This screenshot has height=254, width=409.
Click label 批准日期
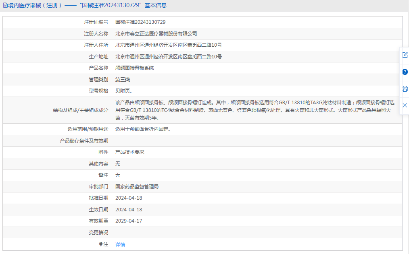coord(98,198)
